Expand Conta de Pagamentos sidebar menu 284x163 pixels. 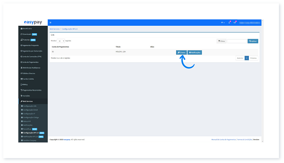pos(29,62)
